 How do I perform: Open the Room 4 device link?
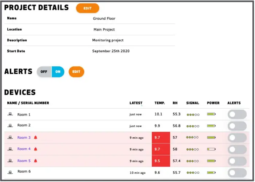(x=24, y=149)
